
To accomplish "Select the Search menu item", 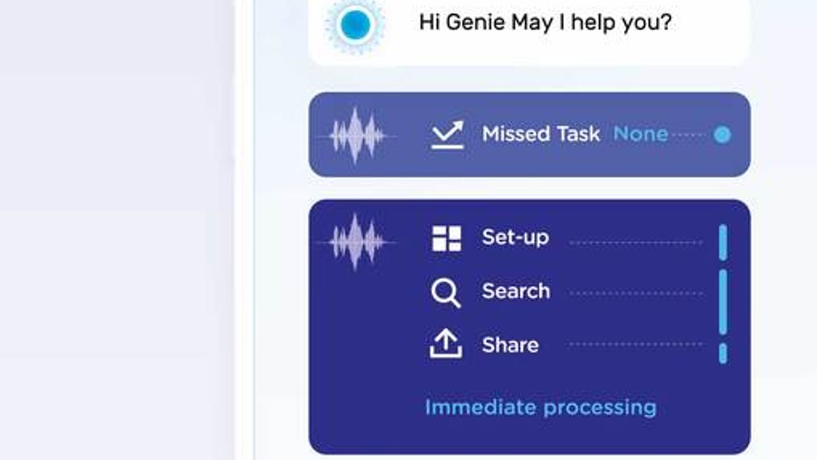I will (516, 291).
